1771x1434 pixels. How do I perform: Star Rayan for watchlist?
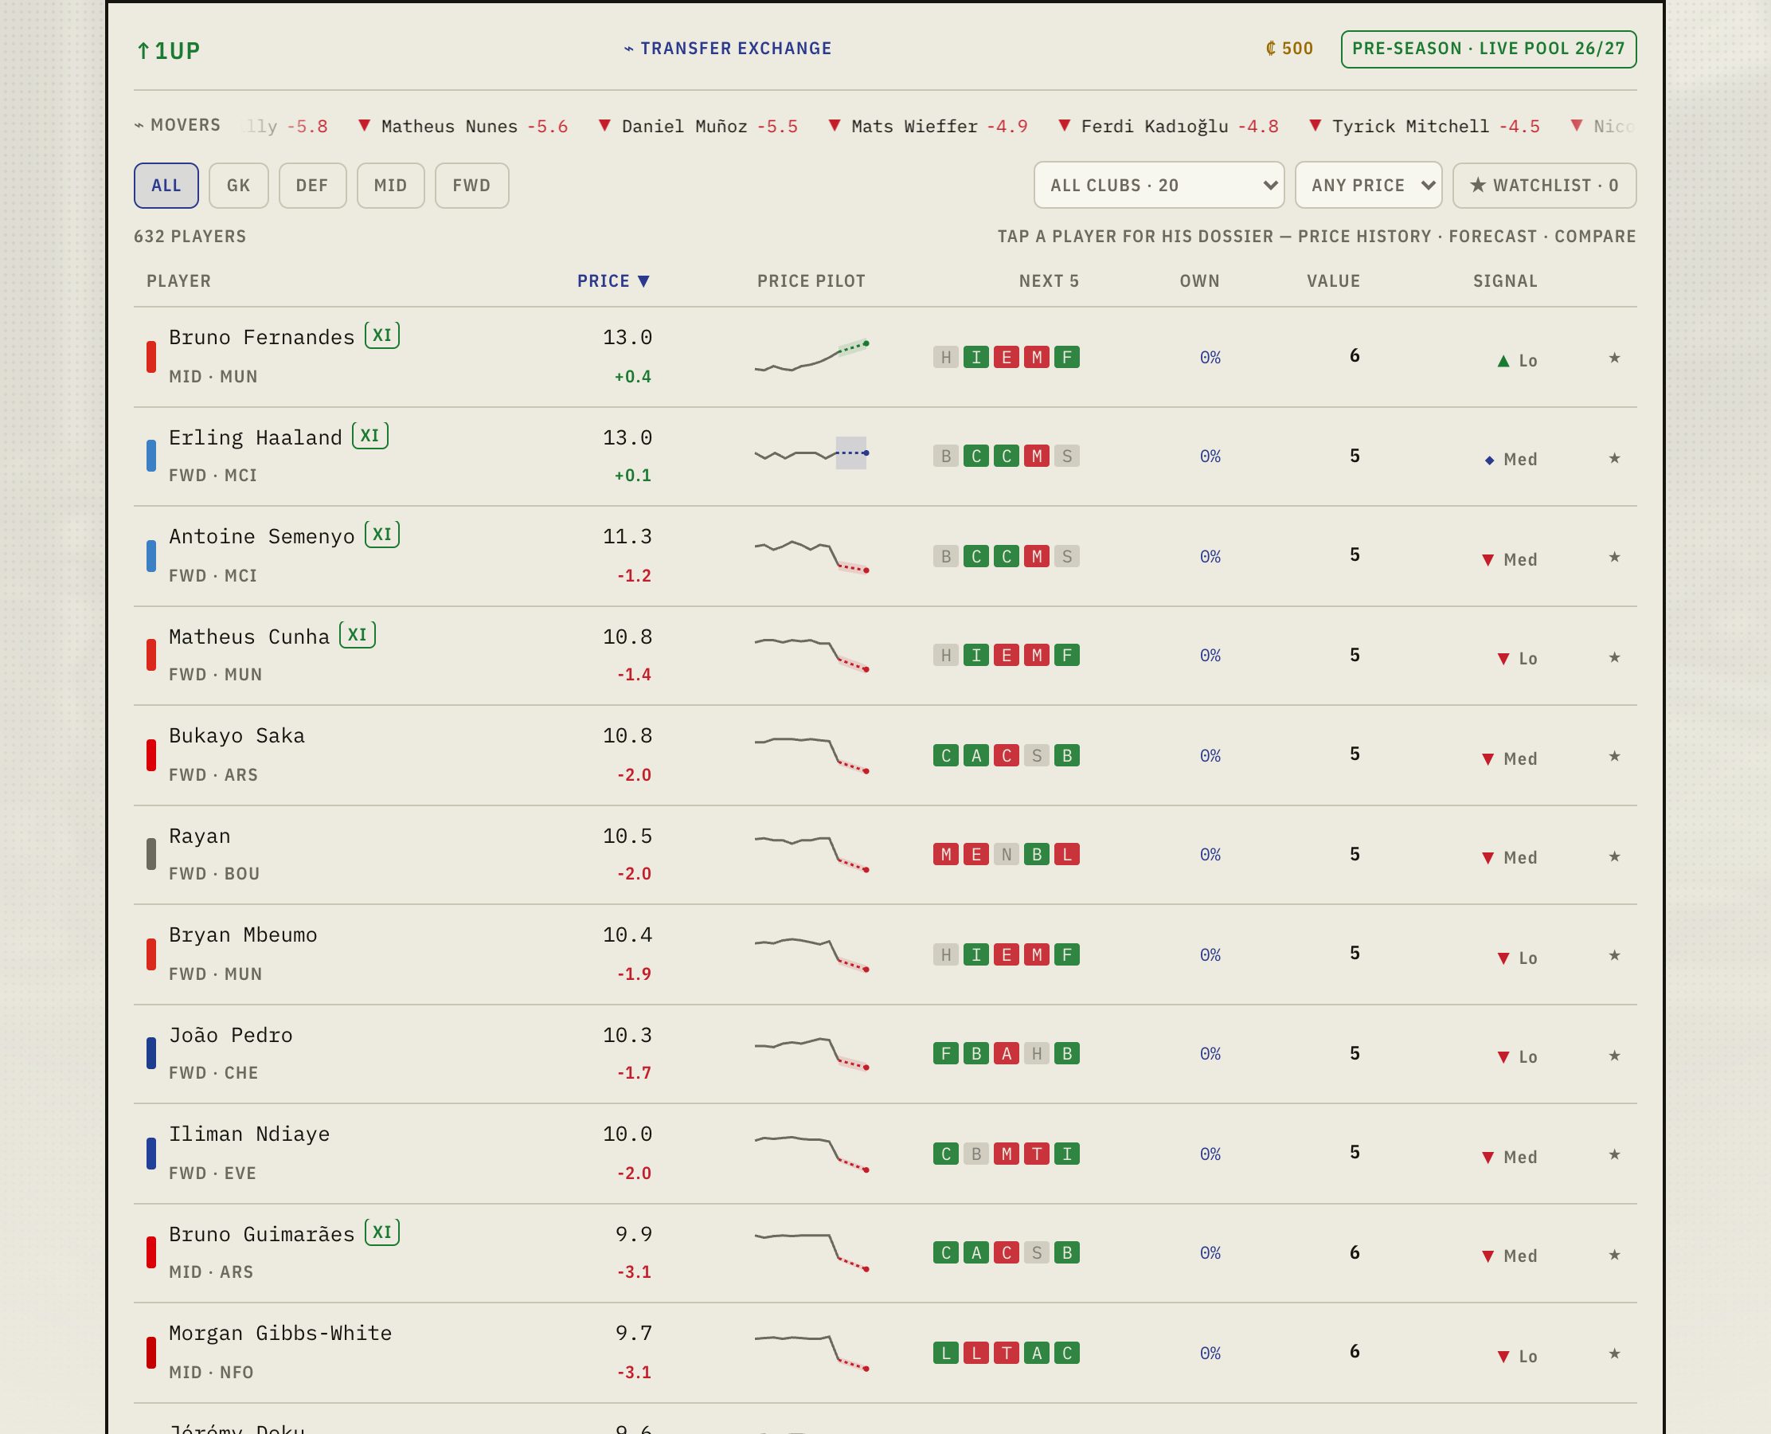[1614, 856]
